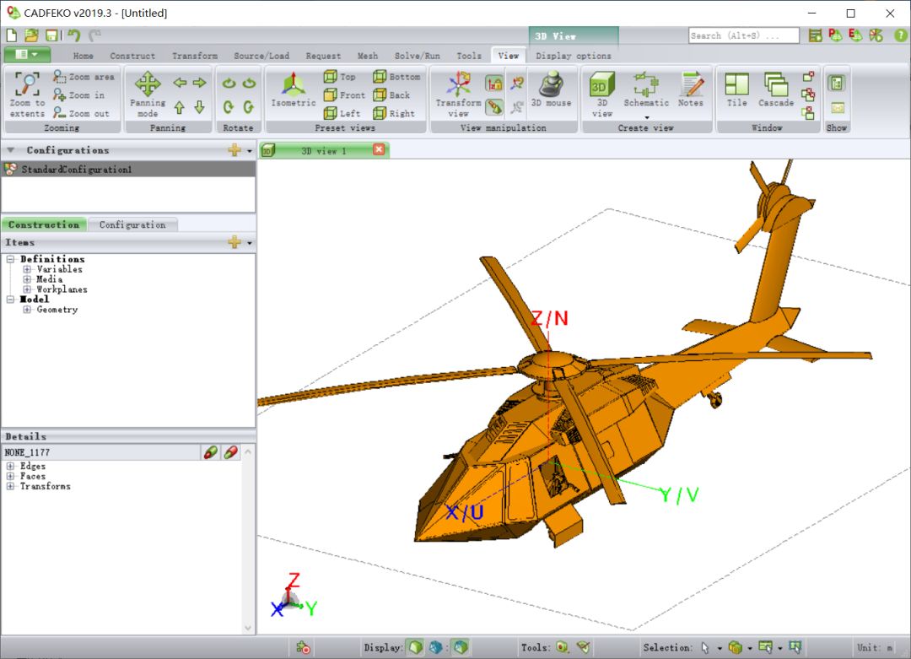Viewport: 911px width, 659px height.
Task: Open the help icon at top right
Action: pos(900,35)
